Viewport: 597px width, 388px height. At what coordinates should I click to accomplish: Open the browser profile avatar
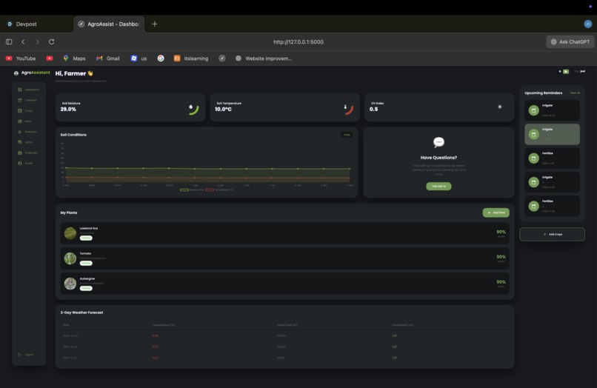click(588, 24)
